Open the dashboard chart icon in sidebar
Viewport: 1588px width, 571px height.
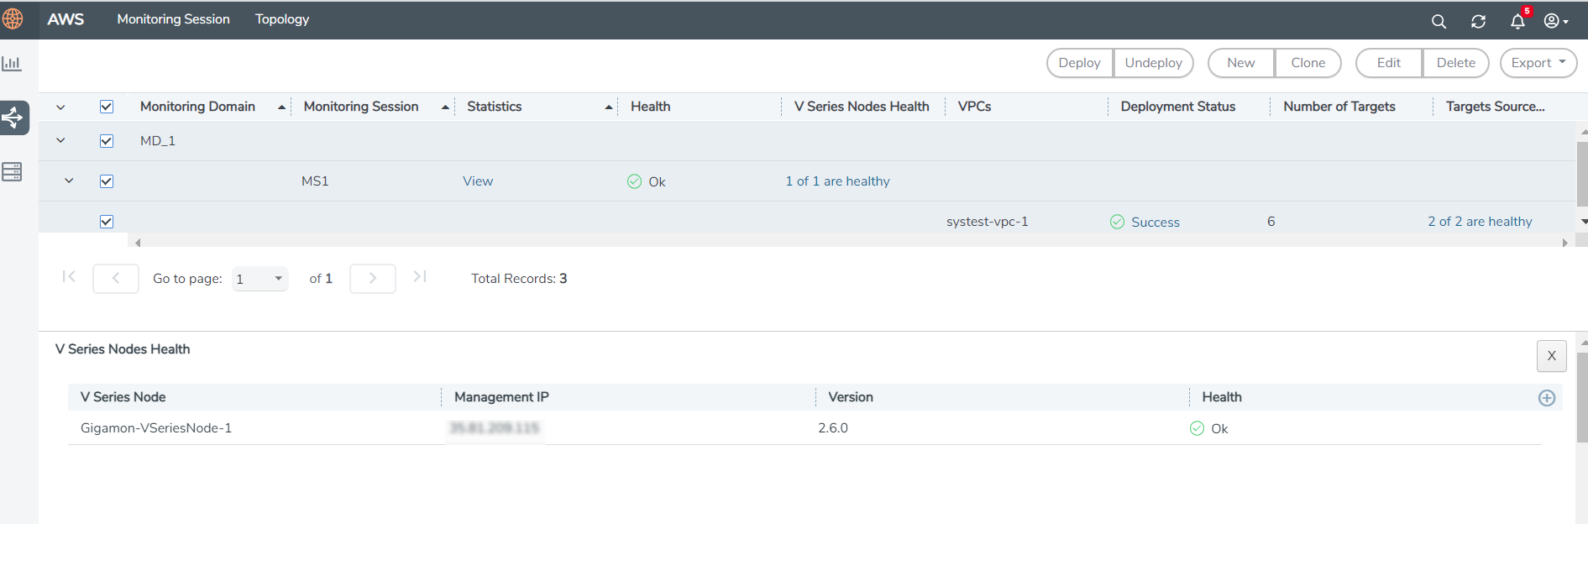tap(12, 64)
